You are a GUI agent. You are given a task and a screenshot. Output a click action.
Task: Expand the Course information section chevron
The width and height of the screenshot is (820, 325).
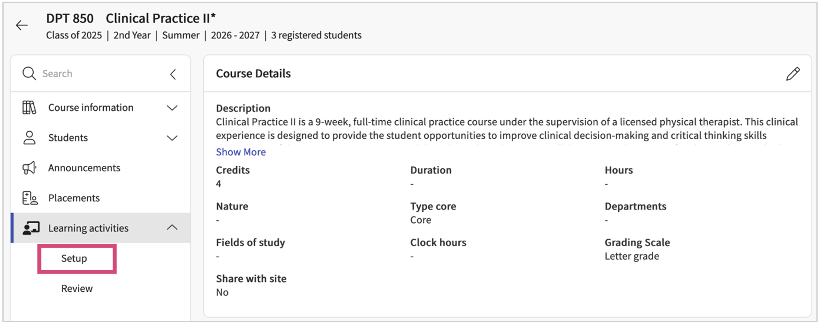coord(172,108)
